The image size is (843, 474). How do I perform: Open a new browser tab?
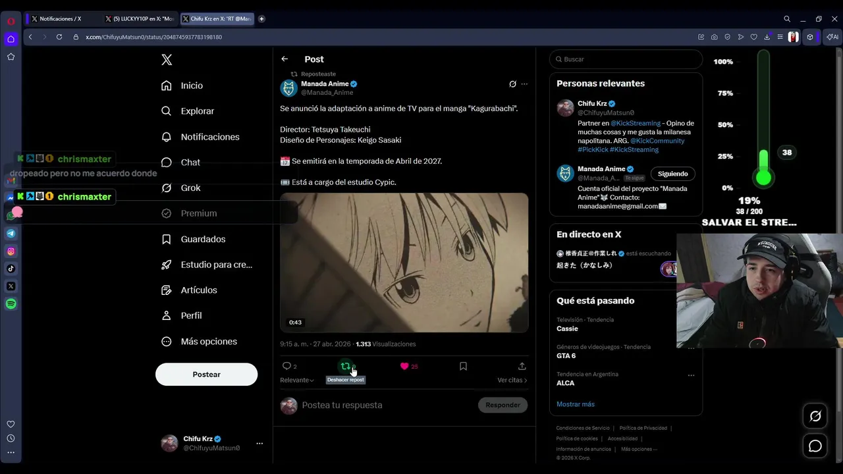pos(261,19)
